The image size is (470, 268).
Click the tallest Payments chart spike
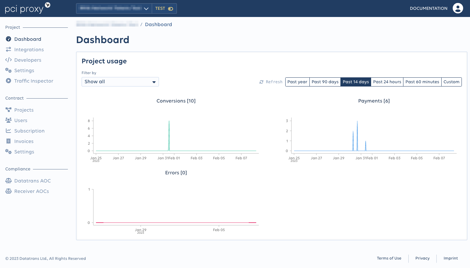pyautogui.click(x=357, y=122)
